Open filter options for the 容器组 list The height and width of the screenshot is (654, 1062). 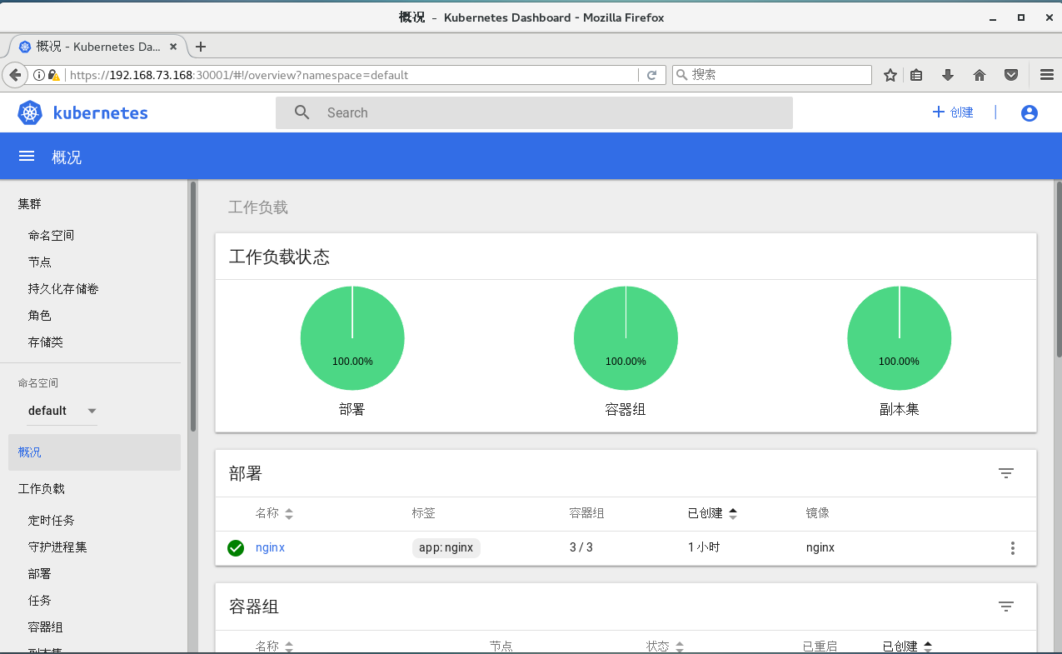tap(1005, 607)
